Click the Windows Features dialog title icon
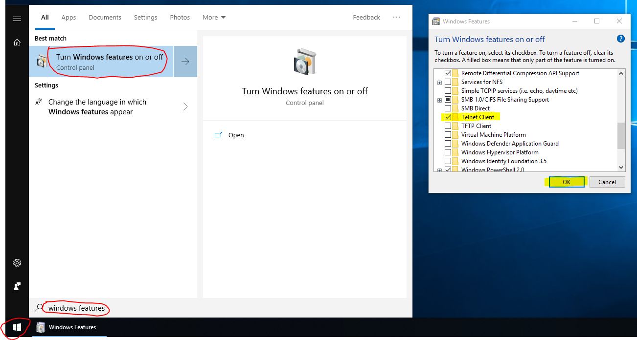This screenshot has height=340, width=637. [436, 21]
